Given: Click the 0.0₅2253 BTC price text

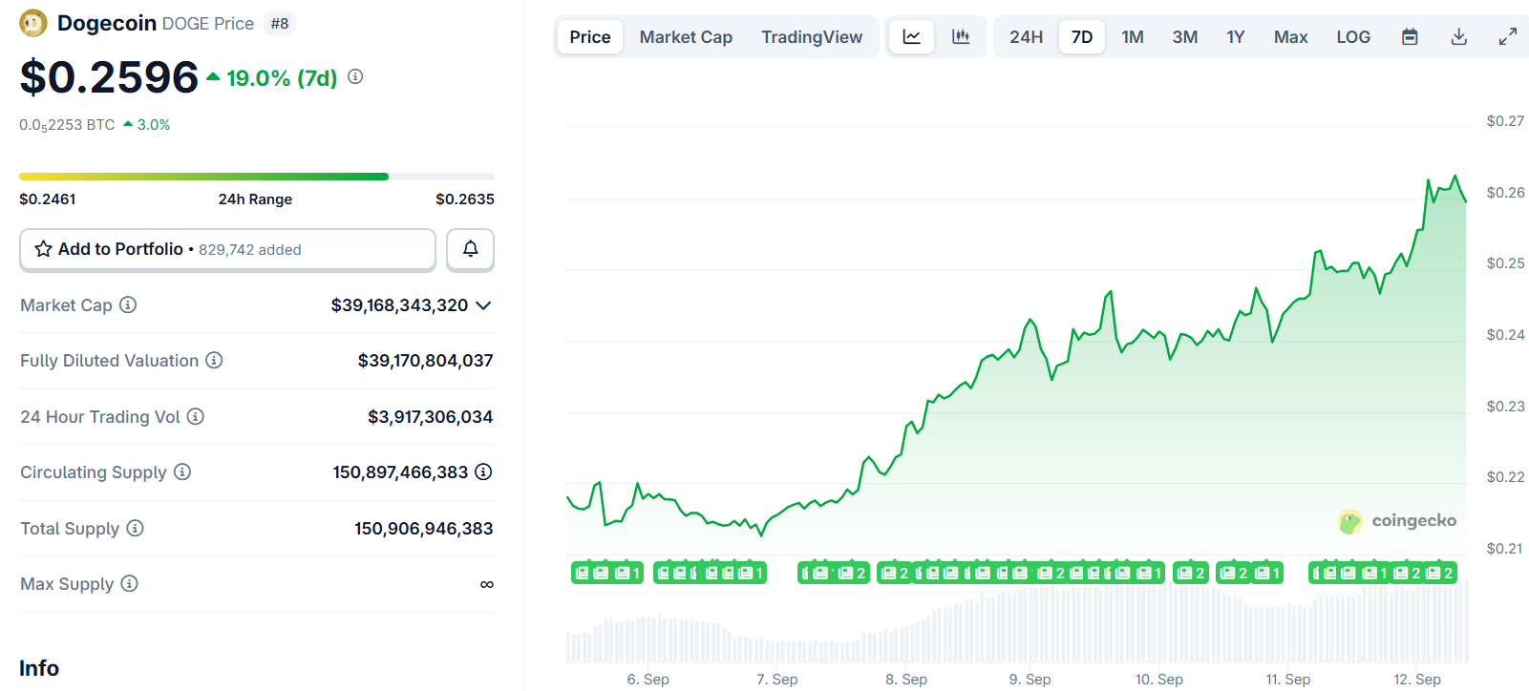Looking at the screenshot, I should click(67, 125).
